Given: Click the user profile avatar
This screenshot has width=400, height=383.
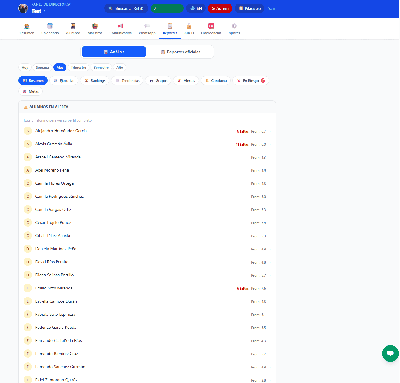Looking at the screenshot, I should [23, 8].
